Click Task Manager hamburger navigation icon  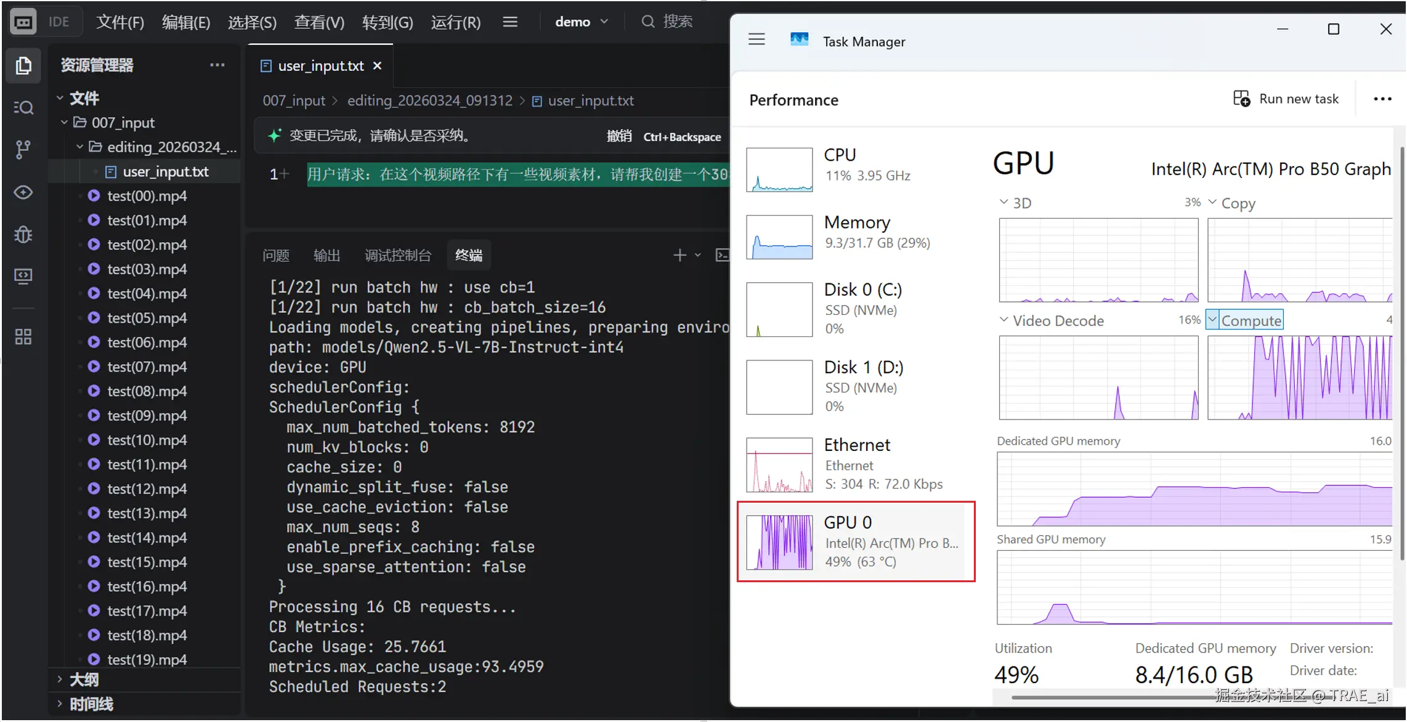click(x=756, y=40)
